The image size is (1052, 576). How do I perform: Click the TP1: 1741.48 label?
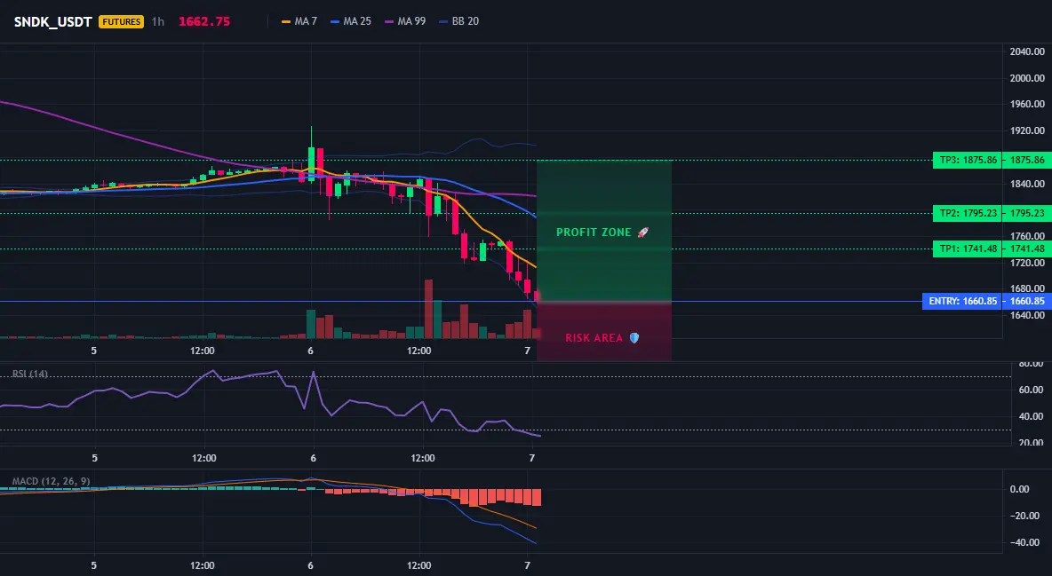coord(967,249)
